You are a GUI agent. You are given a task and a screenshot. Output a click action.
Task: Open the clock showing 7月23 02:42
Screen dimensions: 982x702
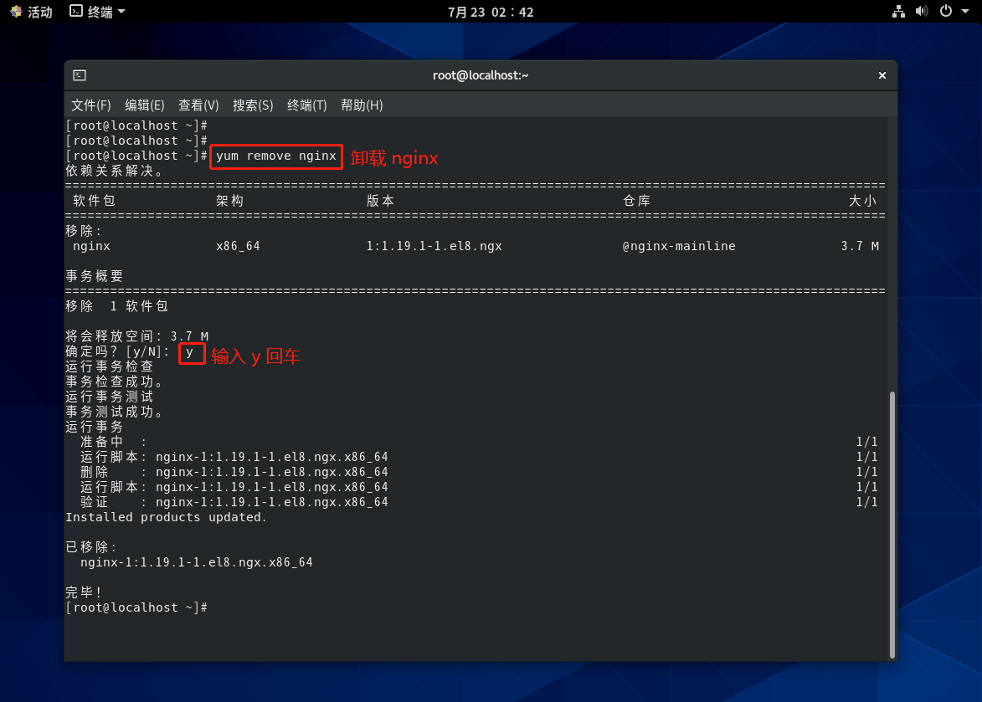point(491,12)
